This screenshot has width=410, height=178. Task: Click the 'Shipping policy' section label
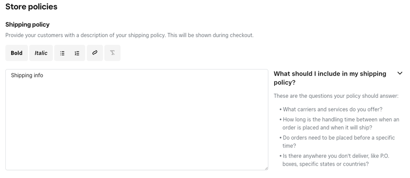point(27,25)
